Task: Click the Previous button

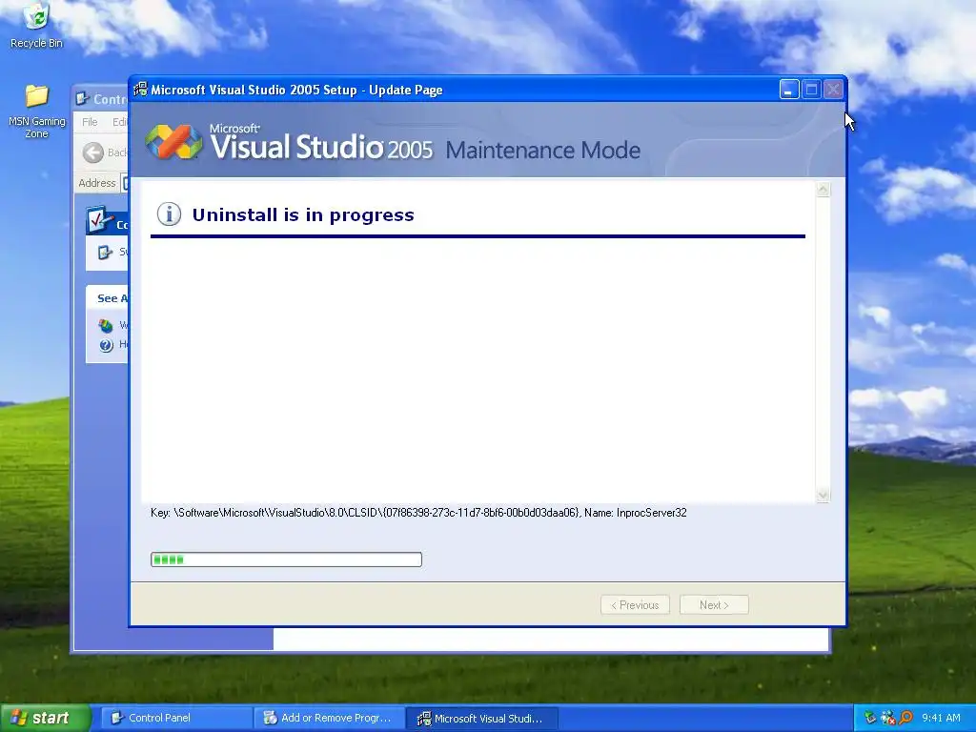Action: click(x=635, y=605)
